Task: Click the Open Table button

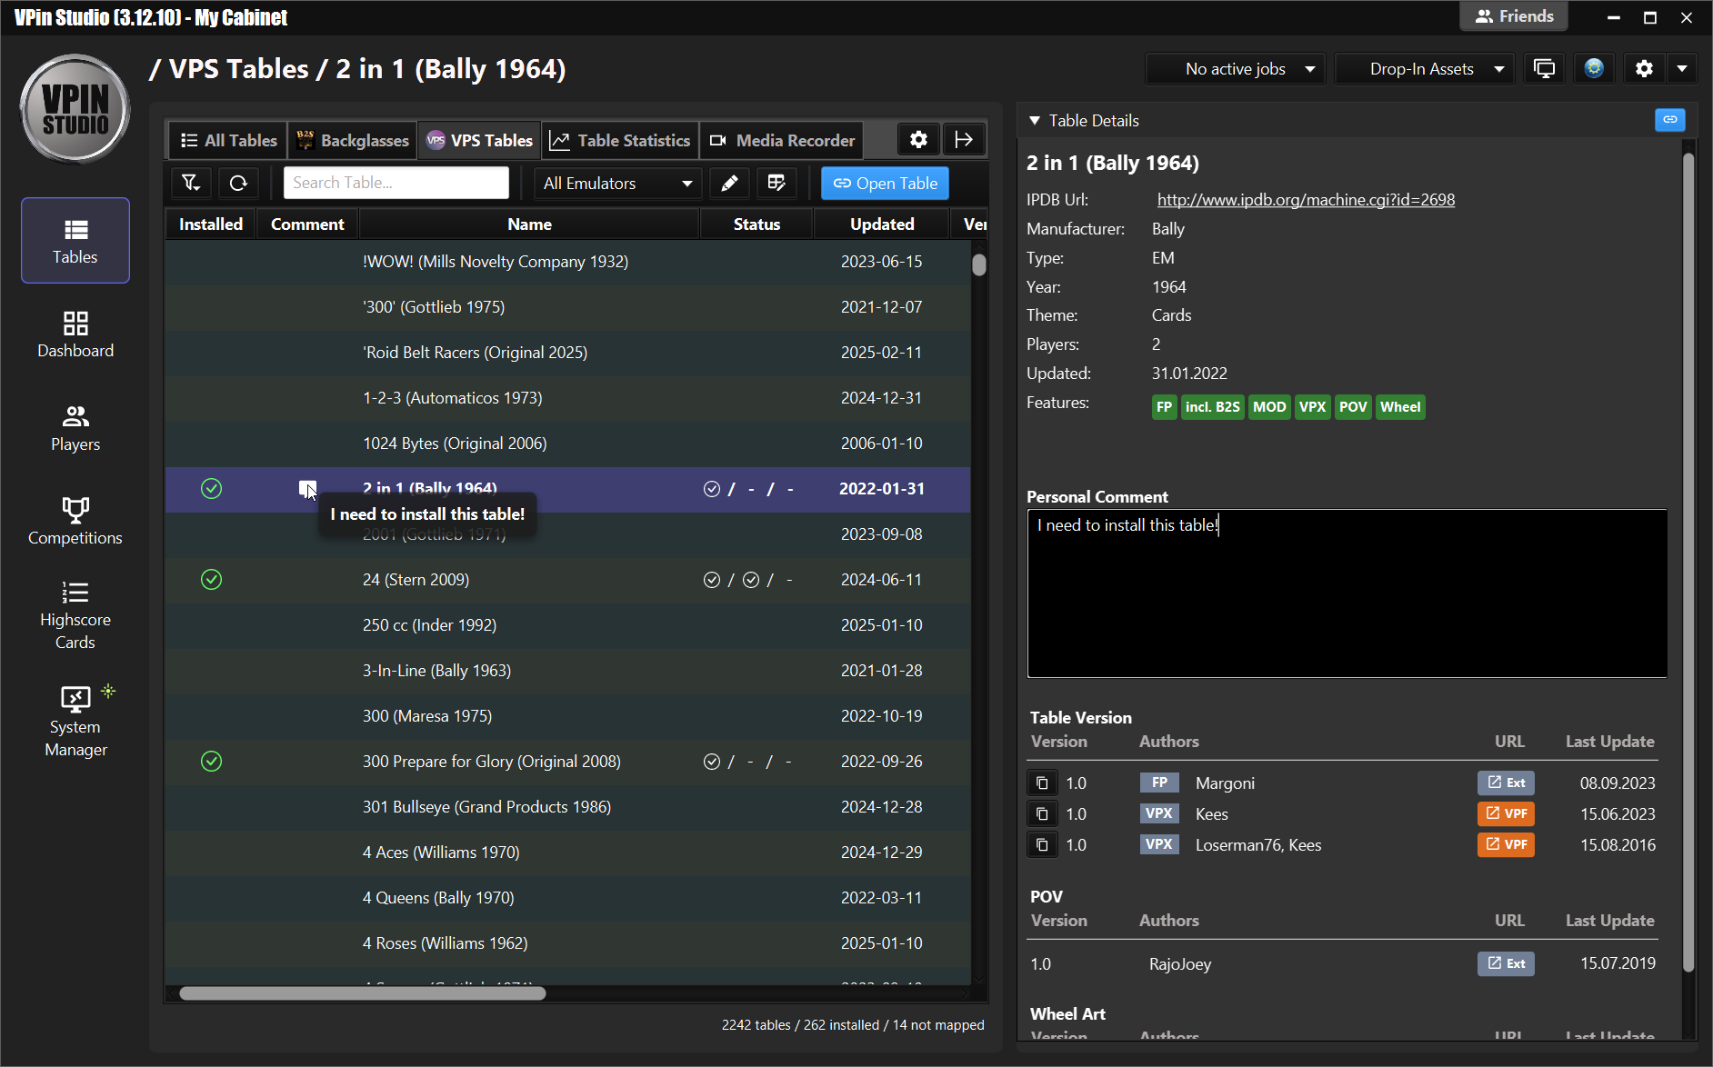Action: tap(885, 184)
